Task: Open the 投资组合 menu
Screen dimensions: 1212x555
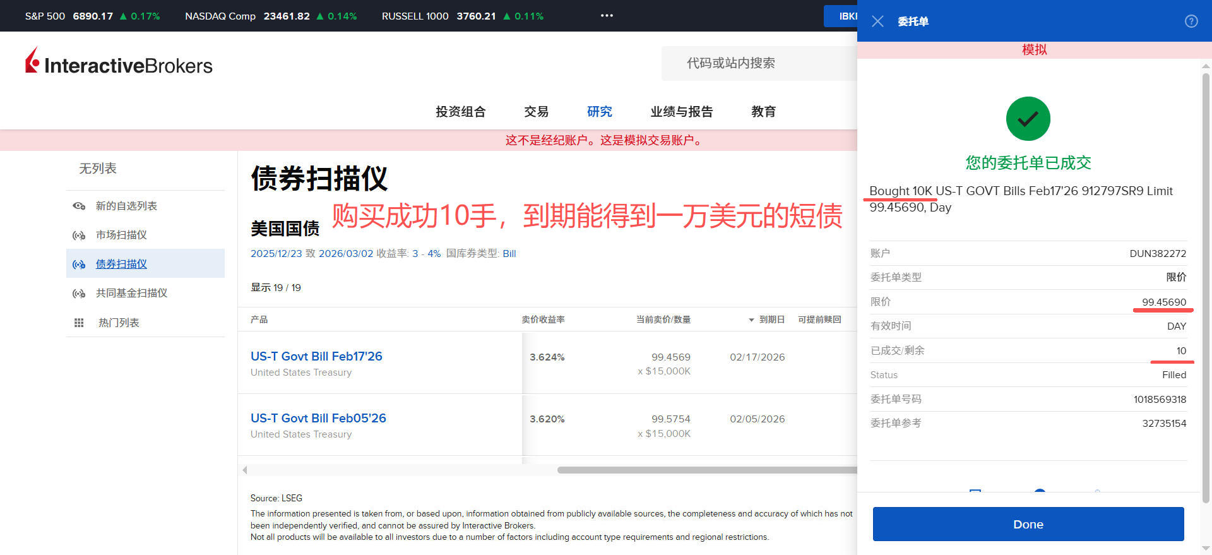Action: [x=460, y=112]
